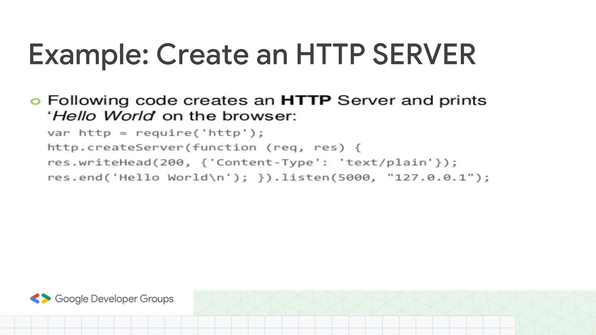The height and width of the screenshot is (335, 596).
Task: Click the bold 'HTTP' word in description
Action: point(306,100)
